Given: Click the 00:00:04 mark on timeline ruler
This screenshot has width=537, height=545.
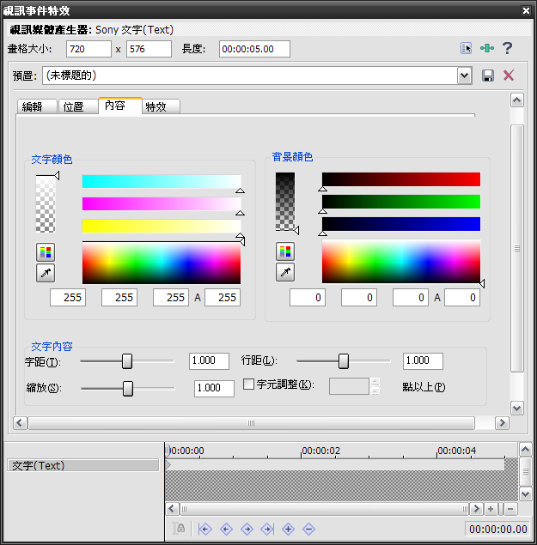Looking at the screenshot, I should coord(456,451).
